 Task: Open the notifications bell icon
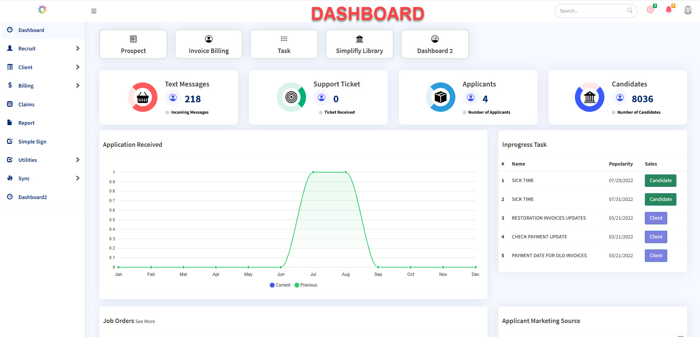668,10
